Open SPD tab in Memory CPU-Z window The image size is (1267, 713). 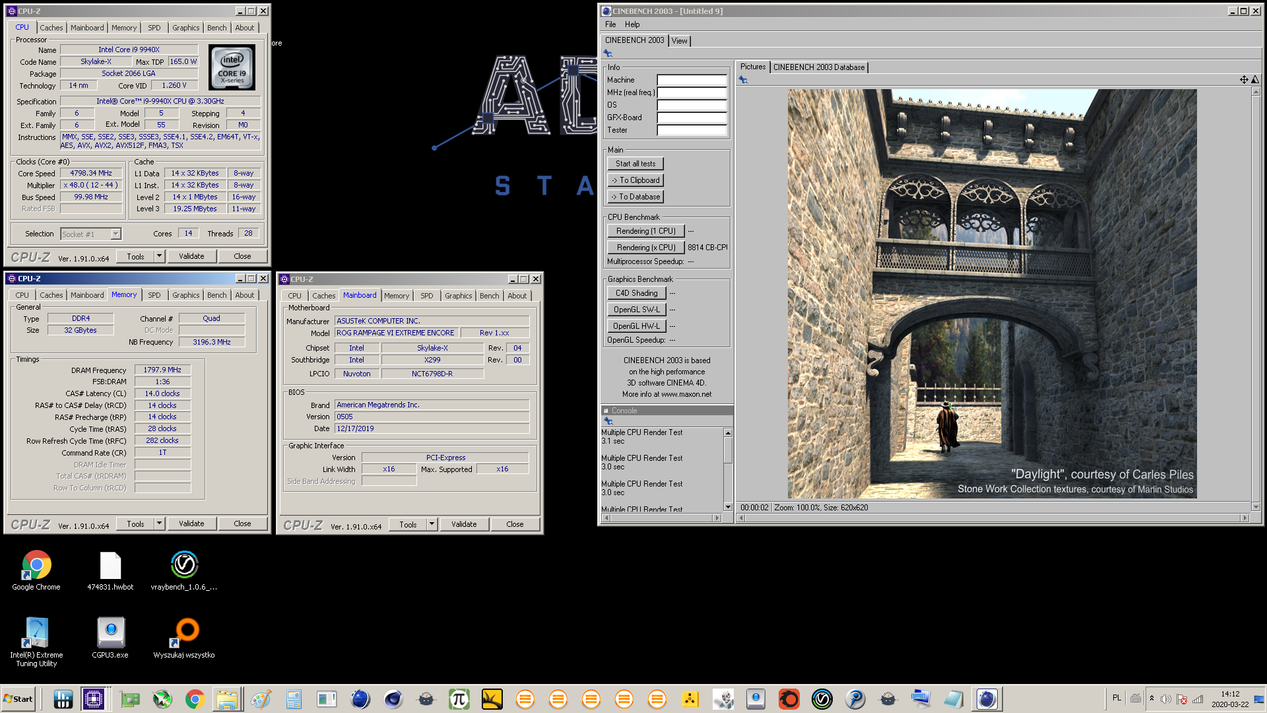(x=154, y=295)
